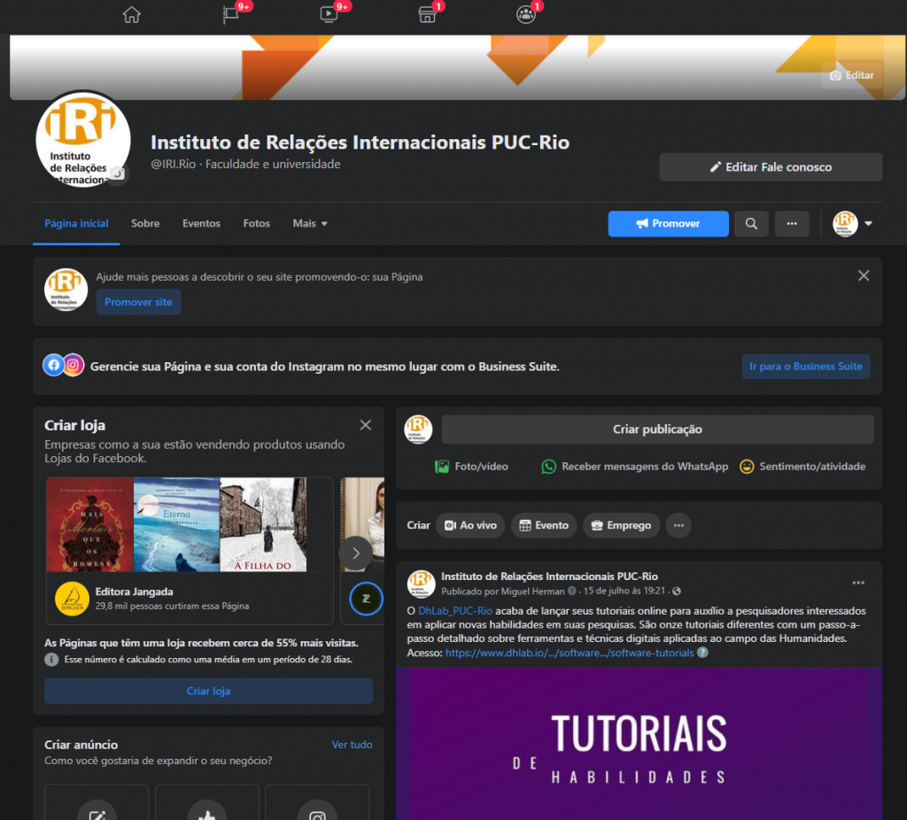This screenshot has width=907, height=820.
Task: Search the page with magnifier icon
Action: [751, 223]
